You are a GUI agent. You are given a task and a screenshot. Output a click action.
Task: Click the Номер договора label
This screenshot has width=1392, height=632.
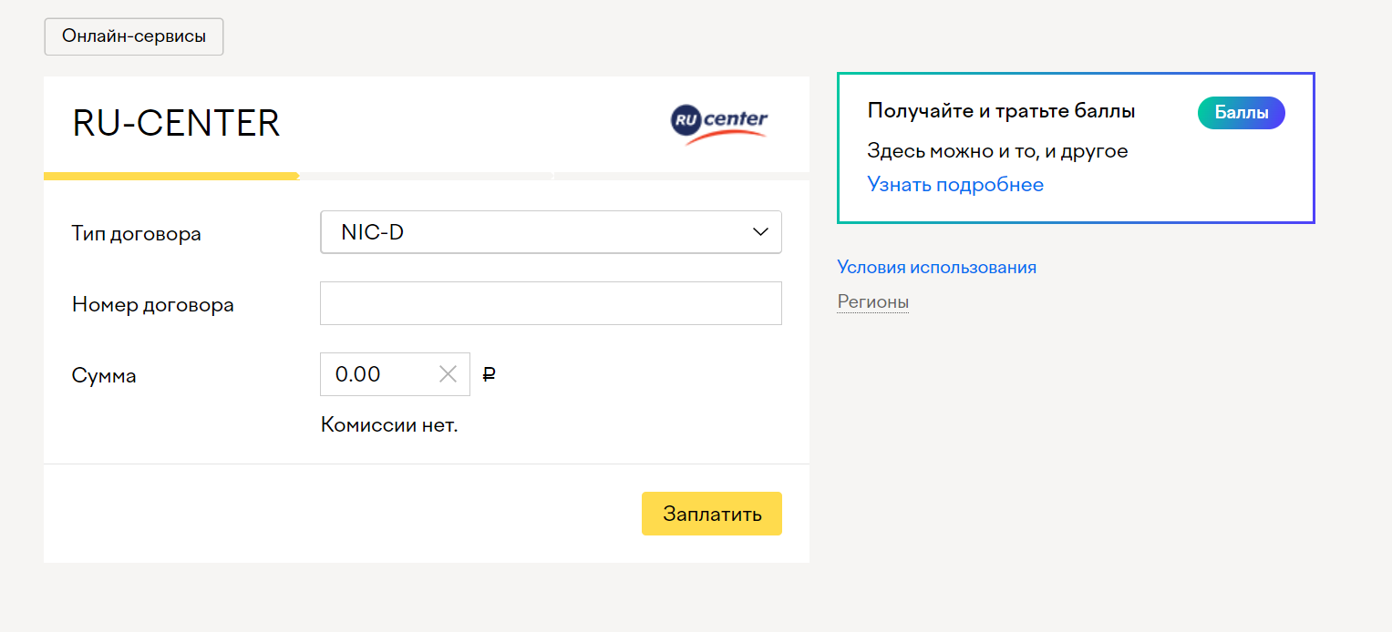coord(152,305)
